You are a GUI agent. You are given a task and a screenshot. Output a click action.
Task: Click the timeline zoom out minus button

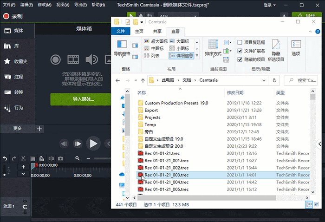coord(89,158)
